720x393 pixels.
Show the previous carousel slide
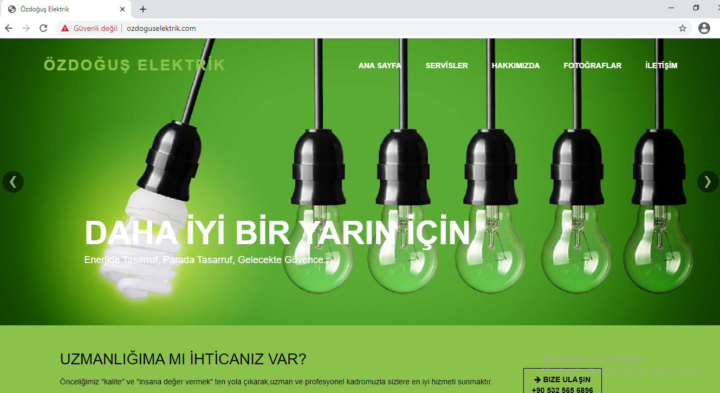coord(13,182)
